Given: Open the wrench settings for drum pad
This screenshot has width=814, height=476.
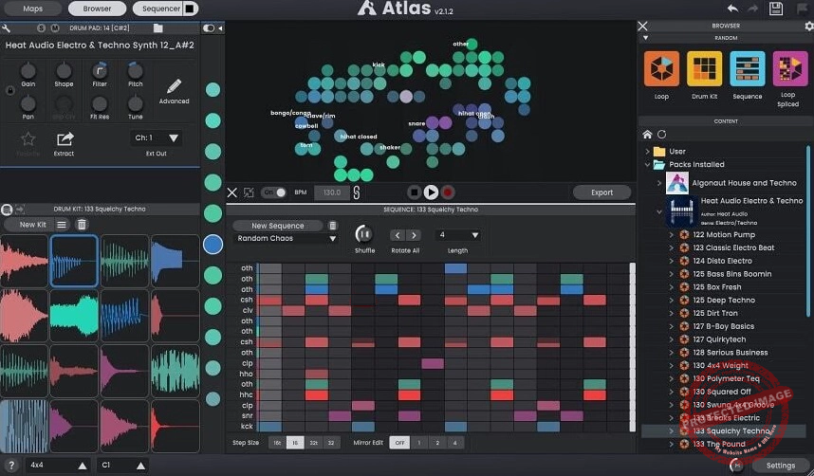Looking at the screenshot, I should 7,28.
